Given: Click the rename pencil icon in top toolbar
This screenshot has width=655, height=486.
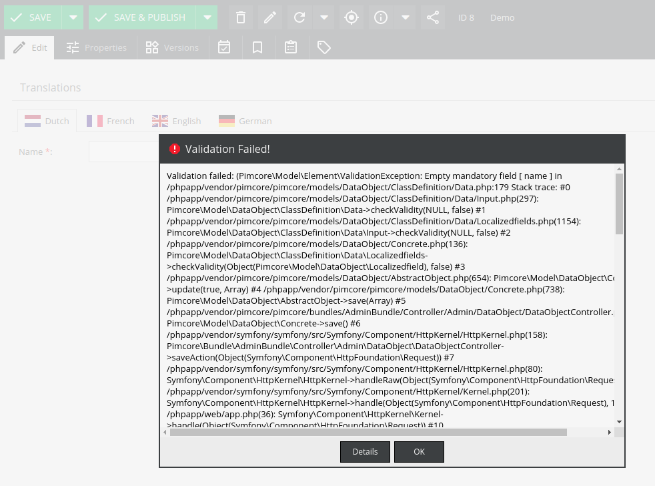Looking at the screenshot, I should [x=270, y=17].
